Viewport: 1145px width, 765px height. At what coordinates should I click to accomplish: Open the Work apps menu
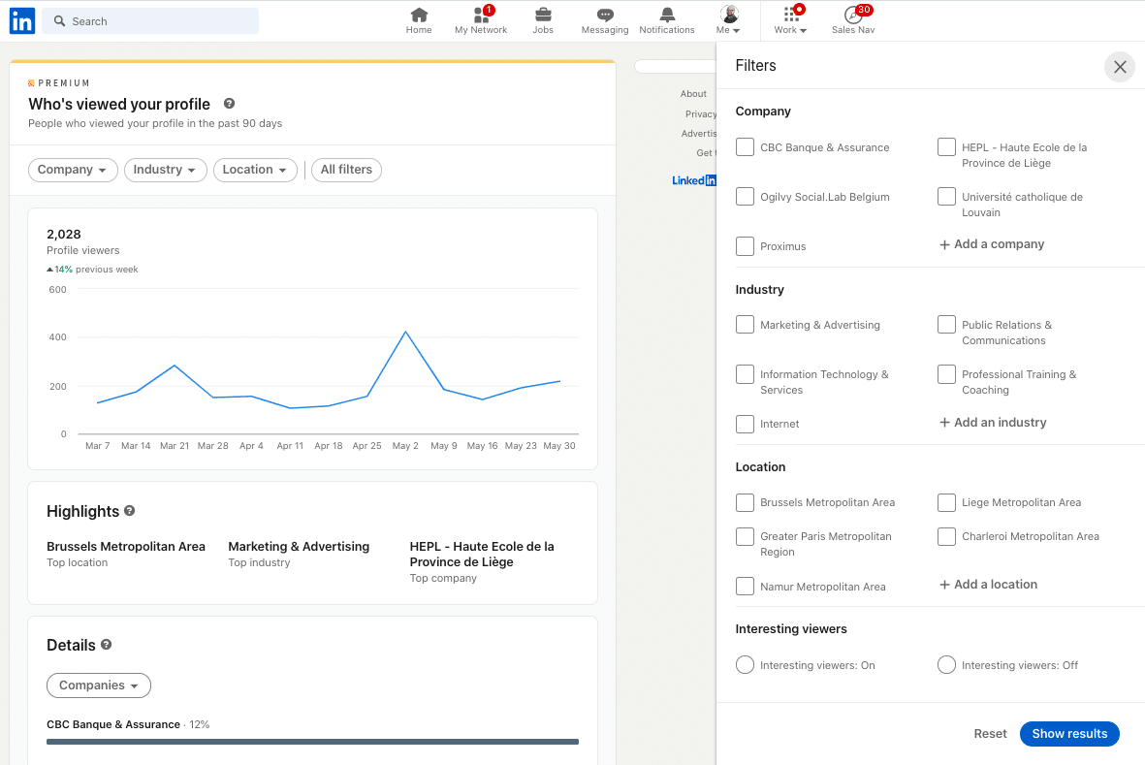[791, 20]
